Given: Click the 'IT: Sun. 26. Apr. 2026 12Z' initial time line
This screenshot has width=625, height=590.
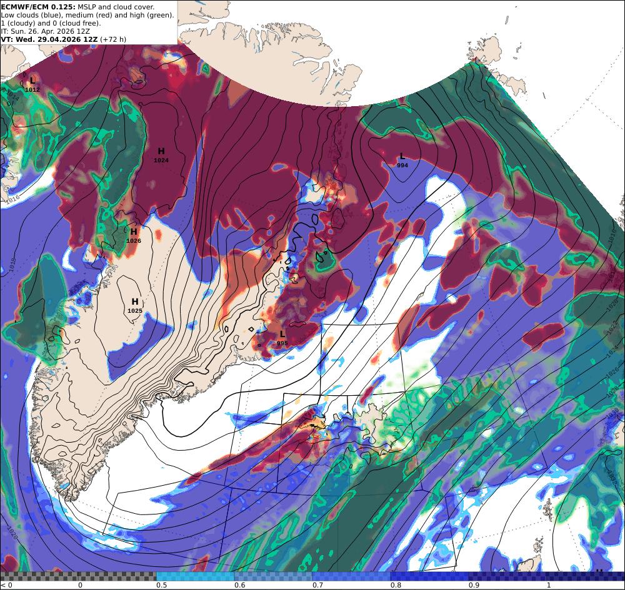Looking at the screenshot, I should (x=46, y=31).
